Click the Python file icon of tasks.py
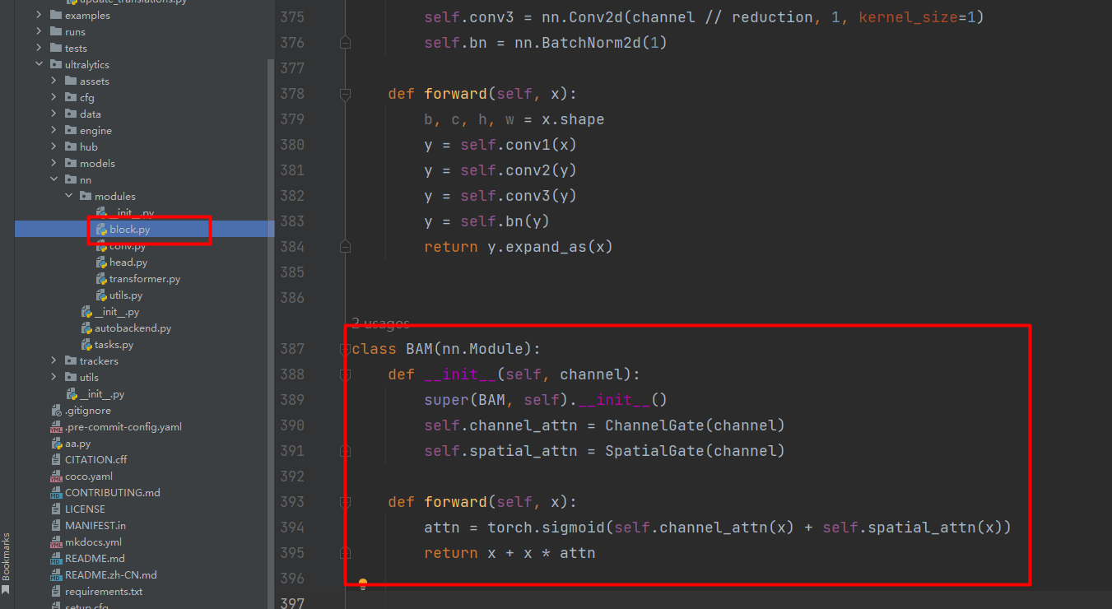The height and width of the screenshot is (609, 1112). pyautogui.click(x=86, y=345)
